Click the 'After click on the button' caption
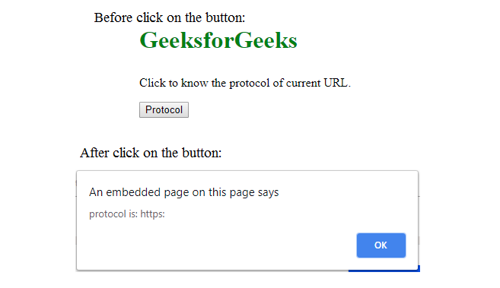 point(151,153)
